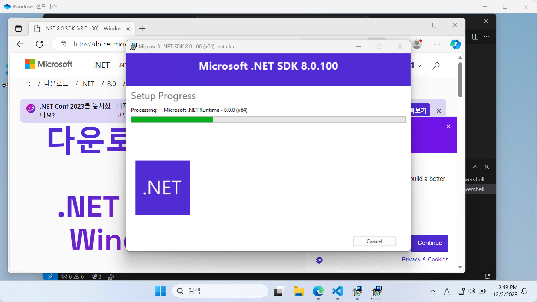Click the first installer taskbar icon
Screen dimensions: 537x302
click(357, 291)
